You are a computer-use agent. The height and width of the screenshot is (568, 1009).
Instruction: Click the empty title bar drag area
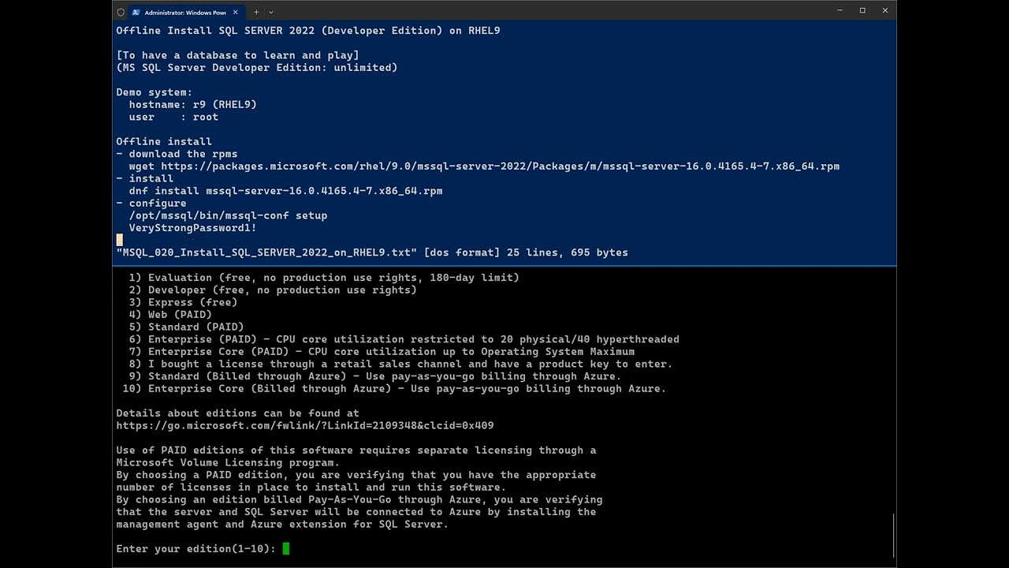(x=552, y=12)
